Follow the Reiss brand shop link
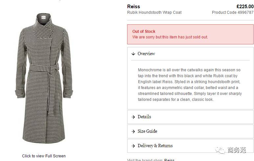Viewport: 254px width, 161px height. (x=169, y=160)
